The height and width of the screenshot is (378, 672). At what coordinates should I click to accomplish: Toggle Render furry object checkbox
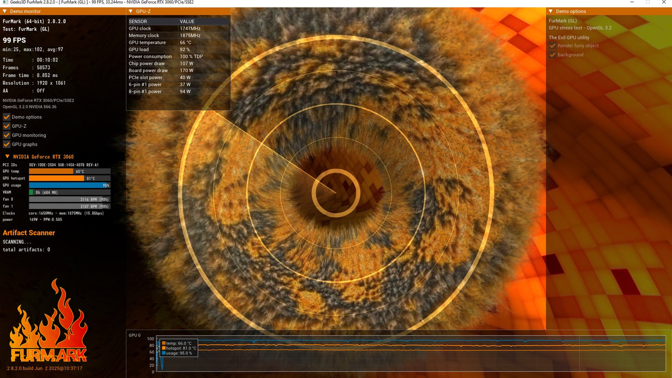click(552, 46)
